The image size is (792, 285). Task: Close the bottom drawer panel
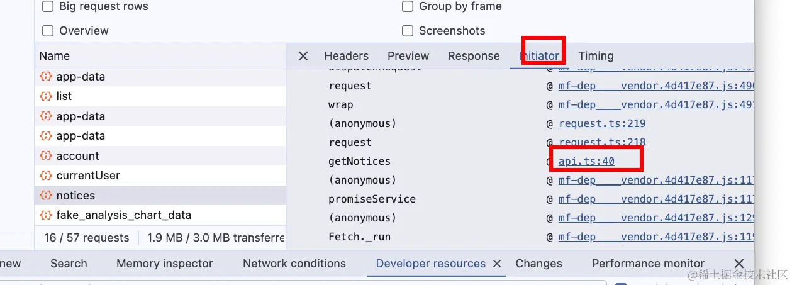[739, 264]
